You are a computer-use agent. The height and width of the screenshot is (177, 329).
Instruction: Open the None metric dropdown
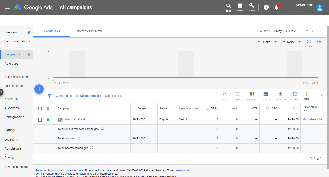pyautogui.click(x=291, y=42)
